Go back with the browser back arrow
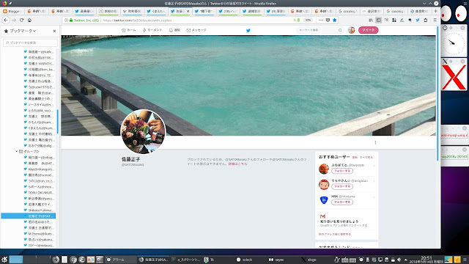 click(6, 20)
